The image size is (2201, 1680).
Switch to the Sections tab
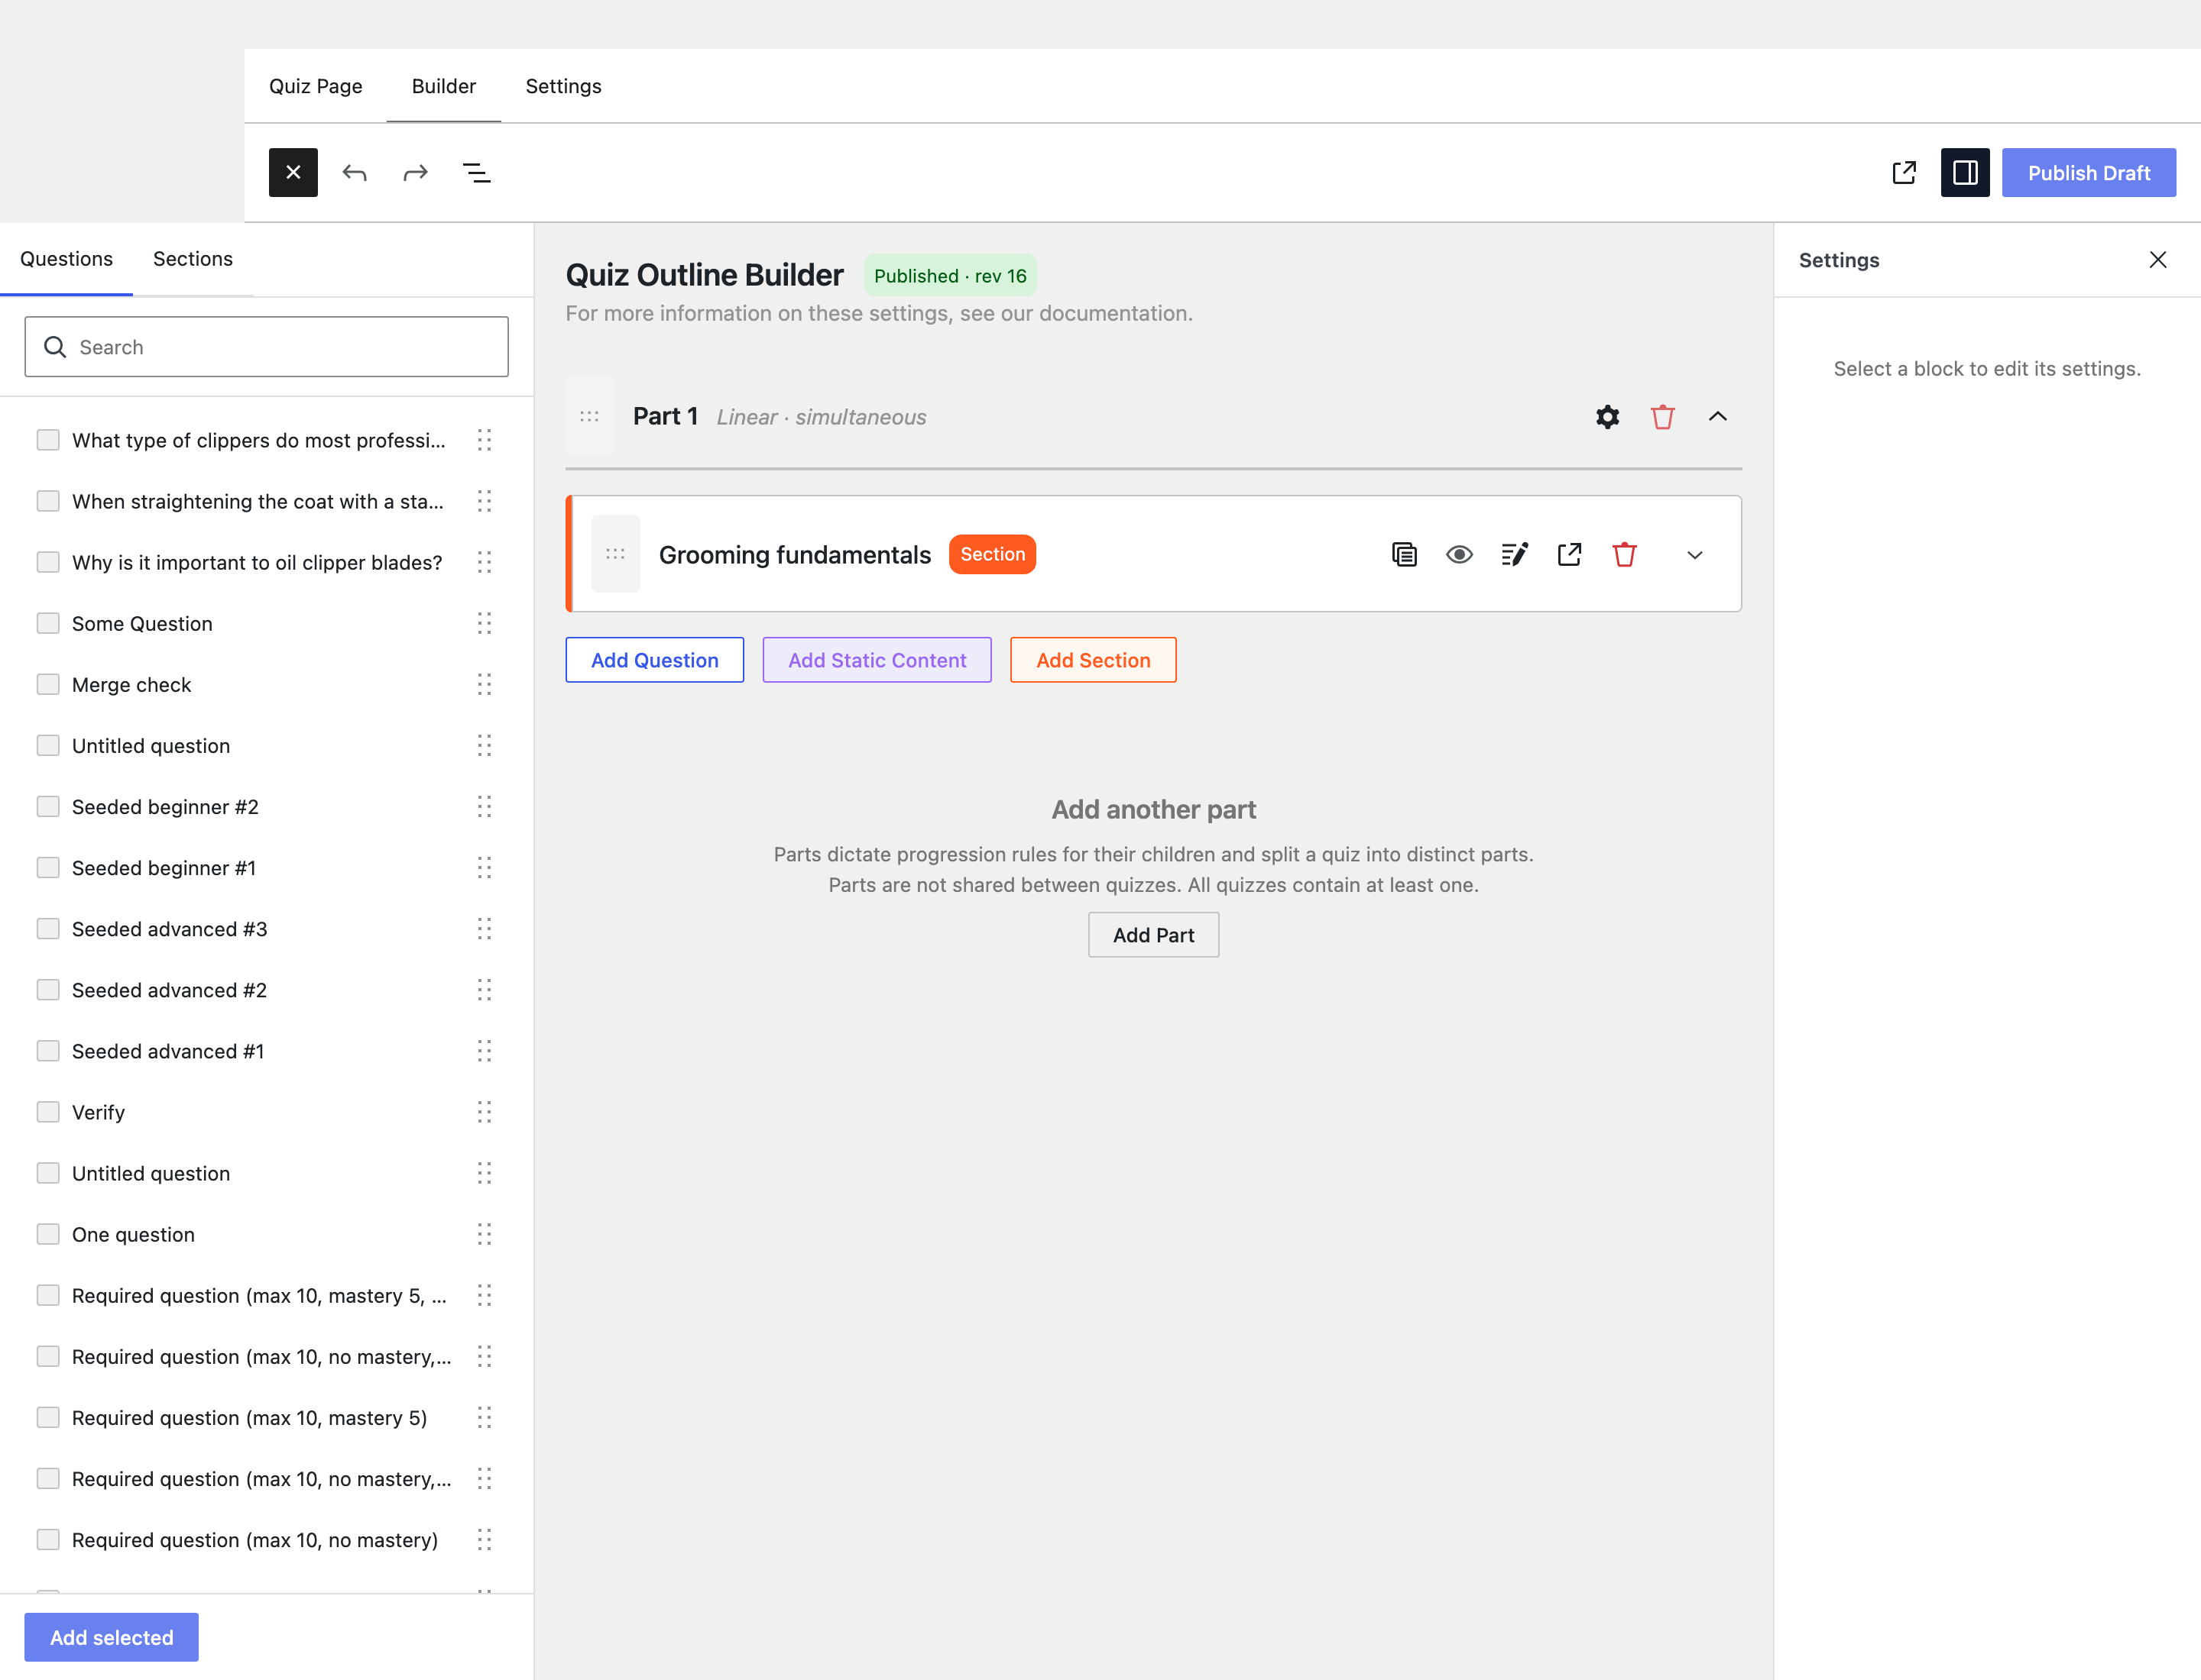[x=193, y=259]
